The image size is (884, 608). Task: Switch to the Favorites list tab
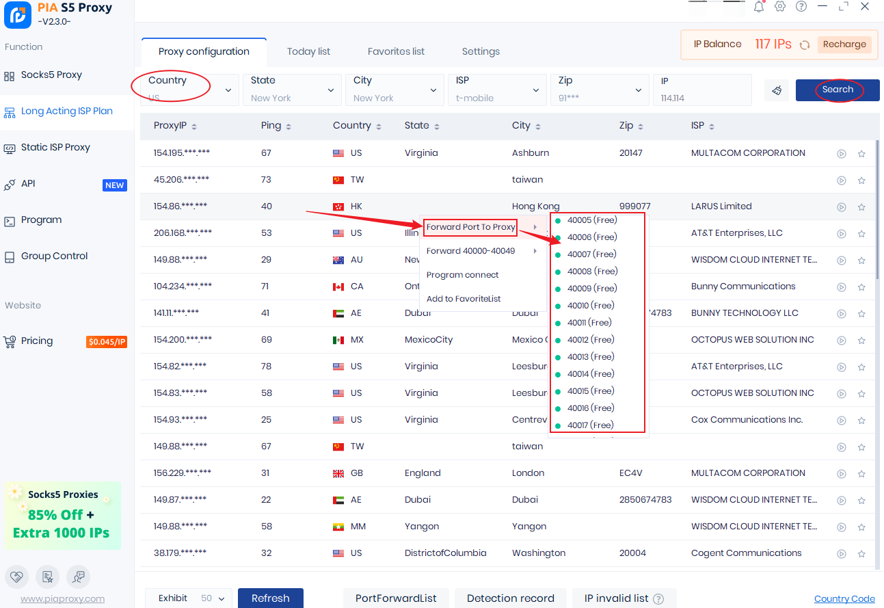click(x=396, y=51)
